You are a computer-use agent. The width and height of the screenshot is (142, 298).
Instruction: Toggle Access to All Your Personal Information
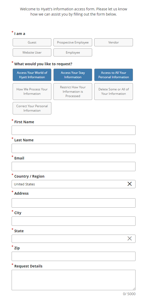pyautogui.click(x=114, y=75)
